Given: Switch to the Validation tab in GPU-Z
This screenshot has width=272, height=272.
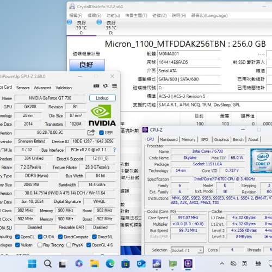Looking at the screenshot, I should [64, 88].
